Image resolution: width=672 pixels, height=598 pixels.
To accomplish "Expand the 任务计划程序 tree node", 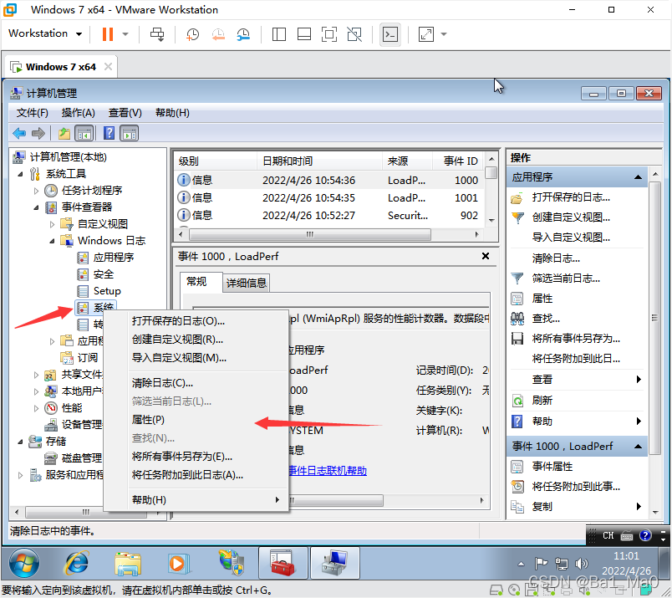I will pyautogui.click(x=36, y=191).
